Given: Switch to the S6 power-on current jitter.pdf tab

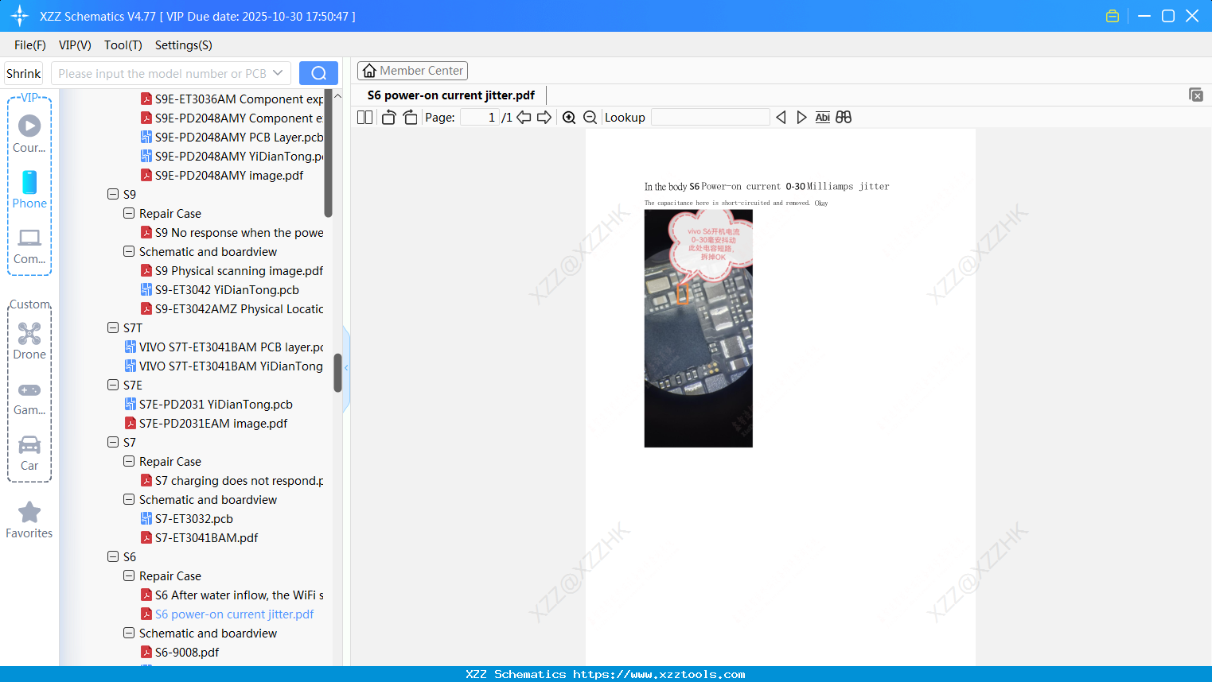Looking at the screenshot, I should (450, 95).
